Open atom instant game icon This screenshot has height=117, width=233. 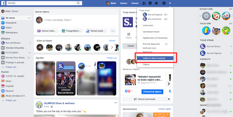(x=206, y=16)
